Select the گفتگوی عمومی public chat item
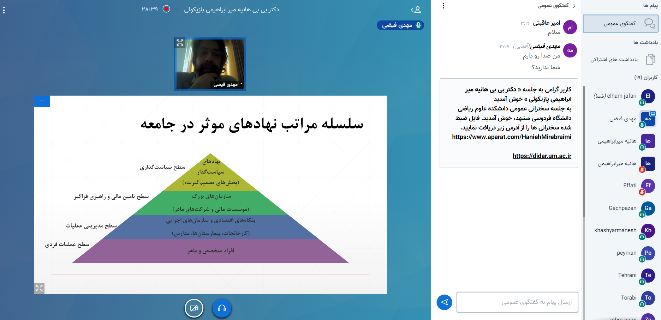The image size is (661, 320). [x=620, y=24]
